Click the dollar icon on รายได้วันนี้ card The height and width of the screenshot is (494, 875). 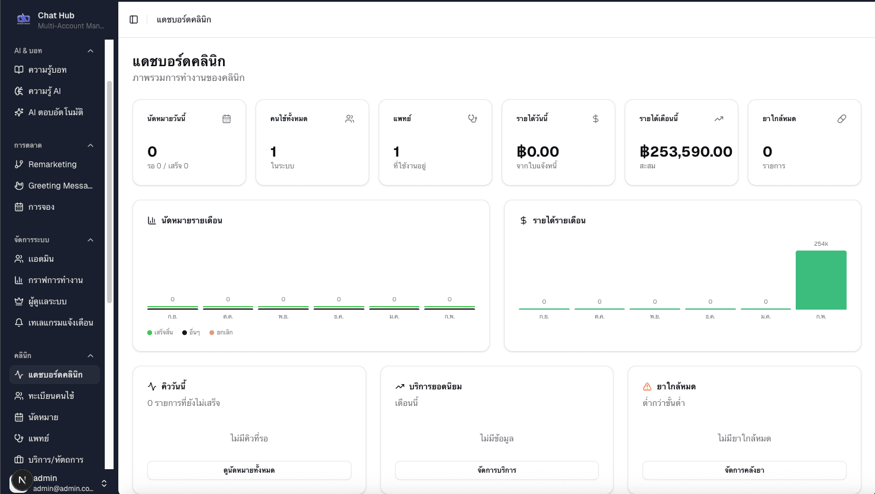pos(596,118)
